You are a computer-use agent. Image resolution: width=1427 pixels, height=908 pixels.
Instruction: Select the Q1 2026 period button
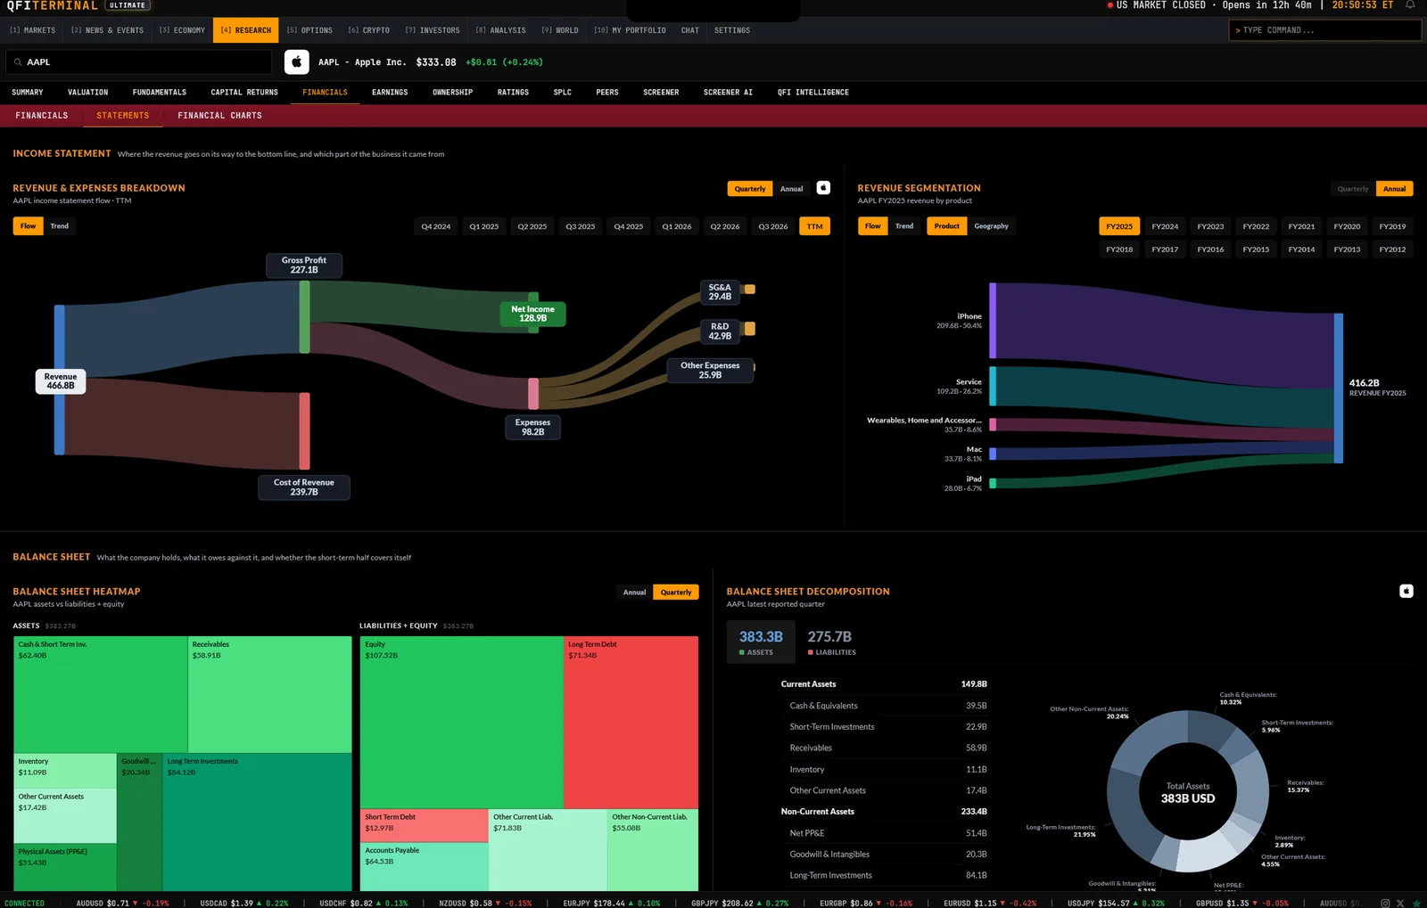[677, 226]
